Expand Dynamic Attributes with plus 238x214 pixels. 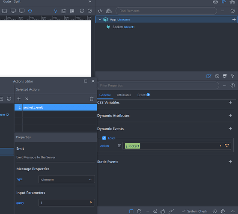tap(230, 116)
